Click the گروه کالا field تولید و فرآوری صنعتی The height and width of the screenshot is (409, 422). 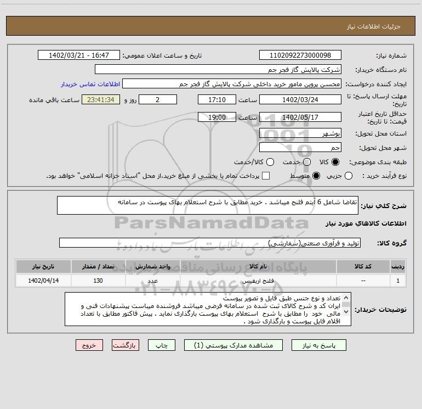210,243
